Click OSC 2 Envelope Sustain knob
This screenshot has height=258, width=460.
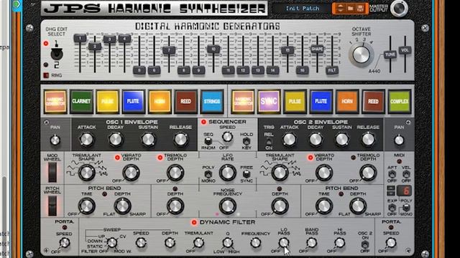coord(342,140)
